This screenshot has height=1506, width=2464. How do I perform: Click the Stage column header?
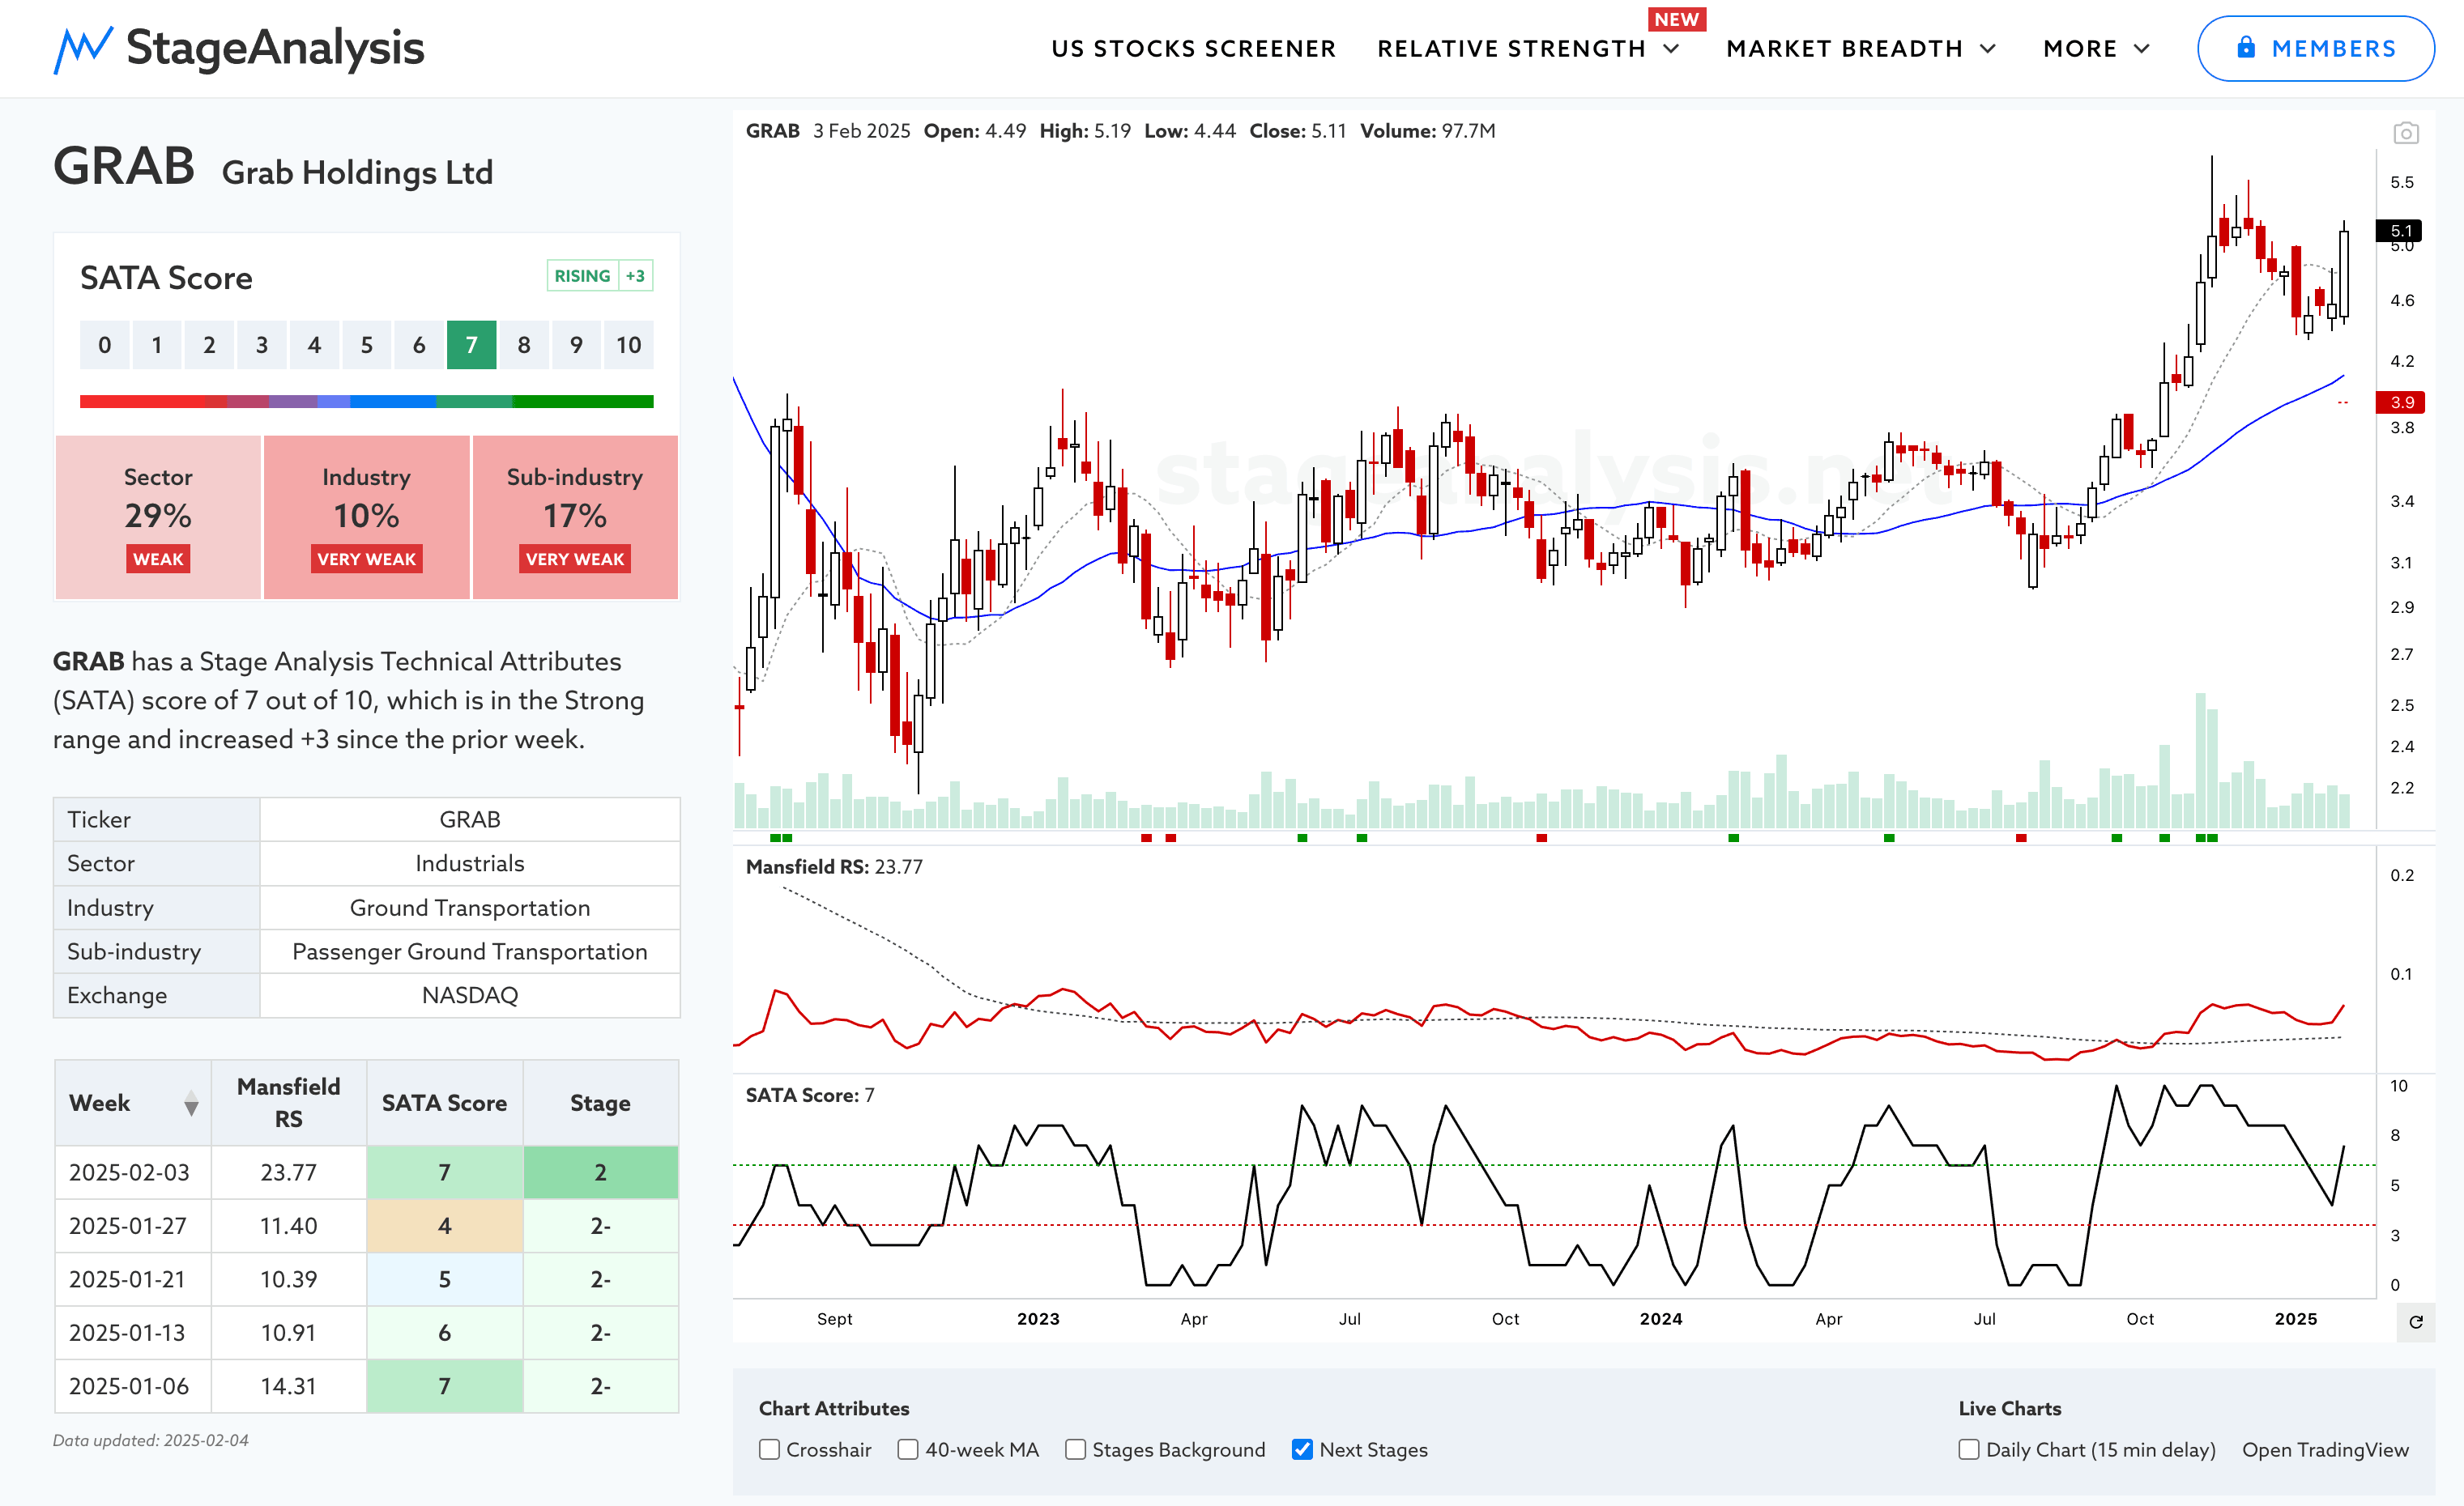[600, 1104]
